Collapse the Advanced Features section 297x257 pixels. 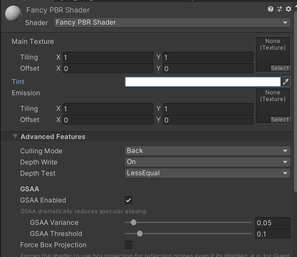(15, 137)
